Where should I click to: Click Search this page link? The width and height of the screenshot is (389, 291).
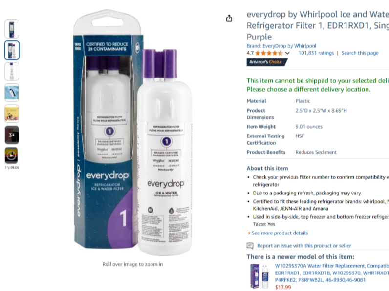pos(360,53)
